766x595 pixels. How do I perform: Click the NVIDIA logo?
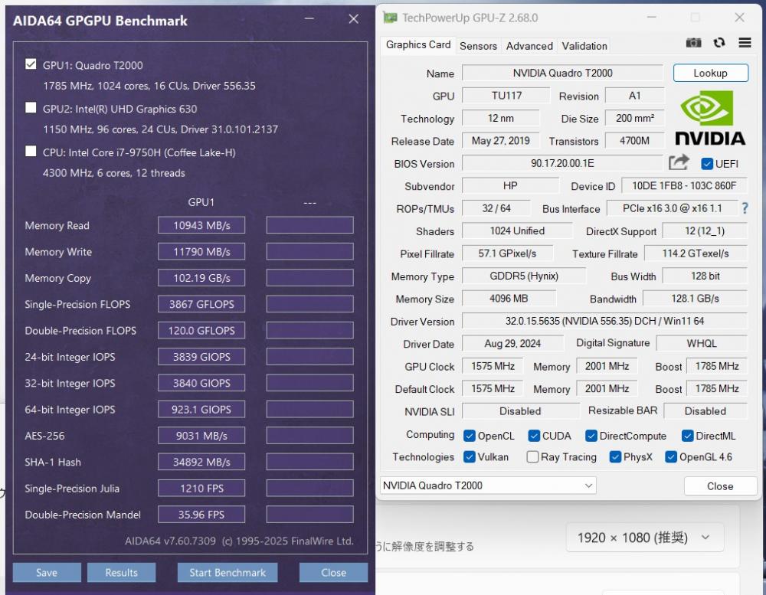click(709, 118)
